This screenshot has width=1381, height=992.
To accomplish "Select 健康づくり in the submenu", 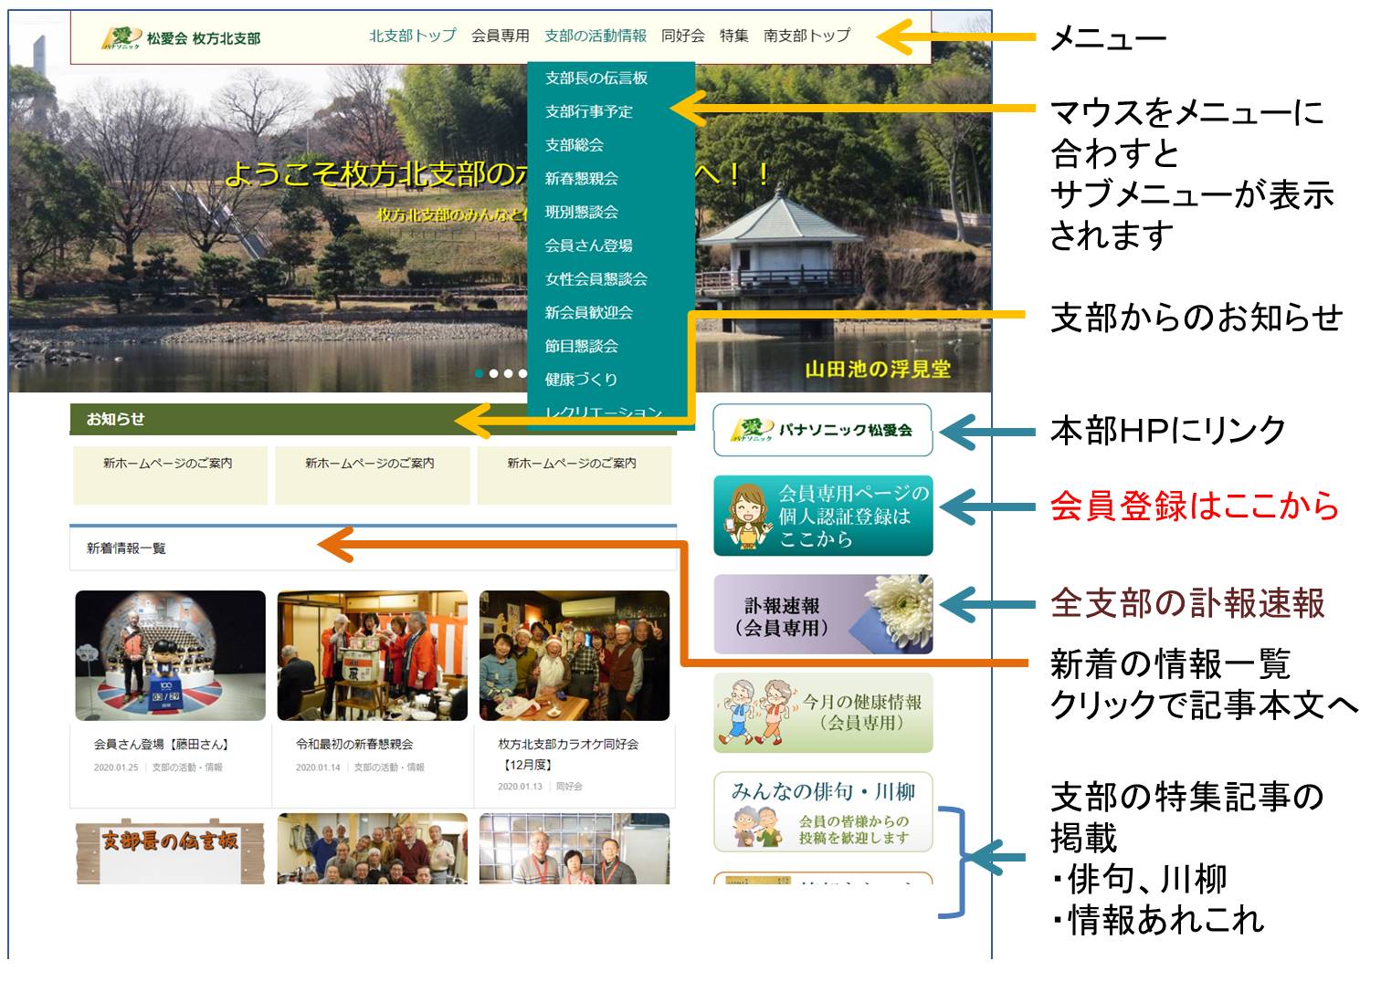I will pos(581,380).
